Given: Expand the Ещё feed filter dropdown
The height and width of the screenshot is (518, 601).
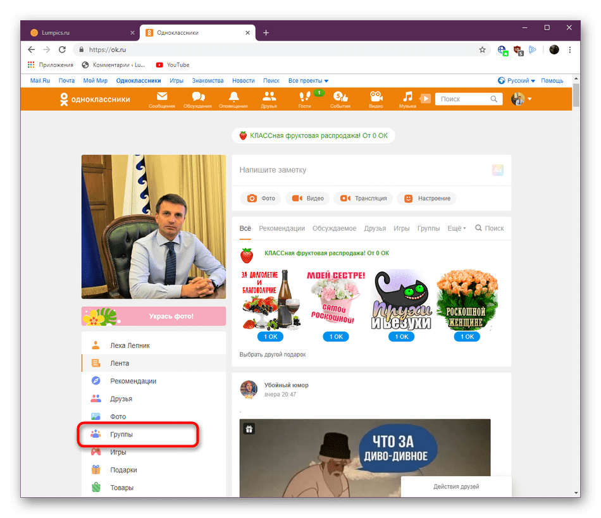Looking at the screenshot, I should pyautogui.click(x=457, y=228).
